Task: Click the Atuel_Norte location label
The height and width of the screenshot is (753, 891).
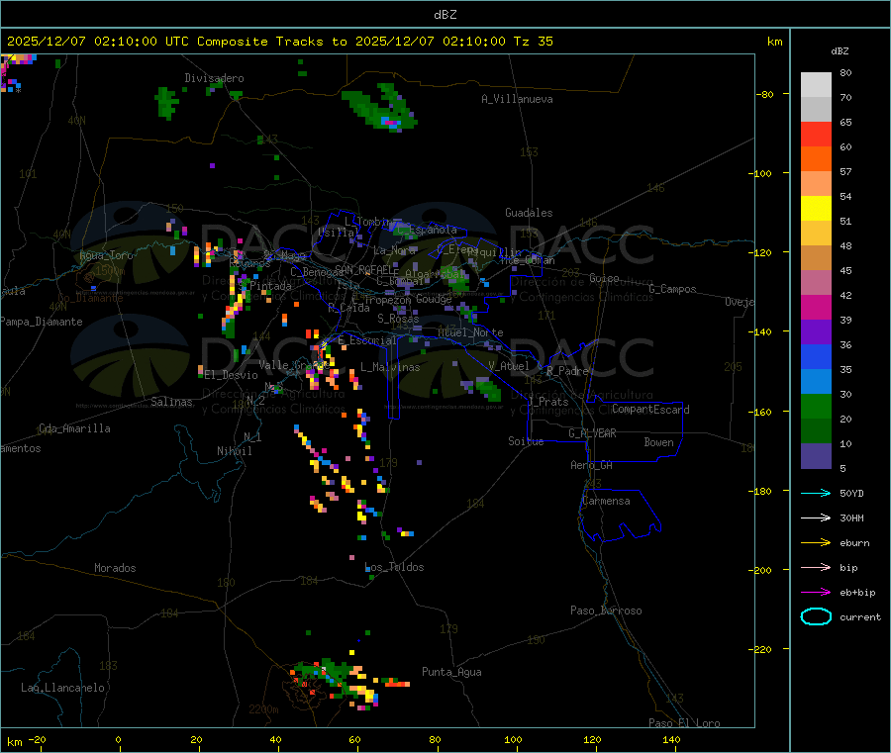Action: click(x=470, y=332)
